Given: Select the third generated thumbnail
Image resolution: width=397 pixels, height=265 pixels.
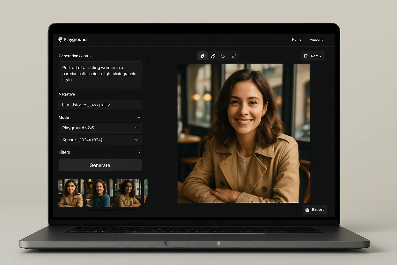Looking at the screenshot, I should click(128, 193).
